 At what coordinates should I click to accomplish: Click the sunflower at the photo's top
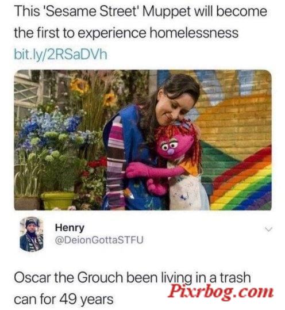pyautogui.click(x=80, y=85)
